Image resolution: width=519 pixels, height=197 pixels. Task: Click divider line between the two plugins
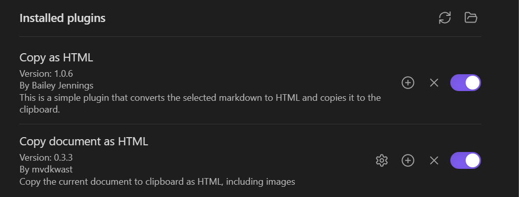pyautogui.click(x=250, y=124)
